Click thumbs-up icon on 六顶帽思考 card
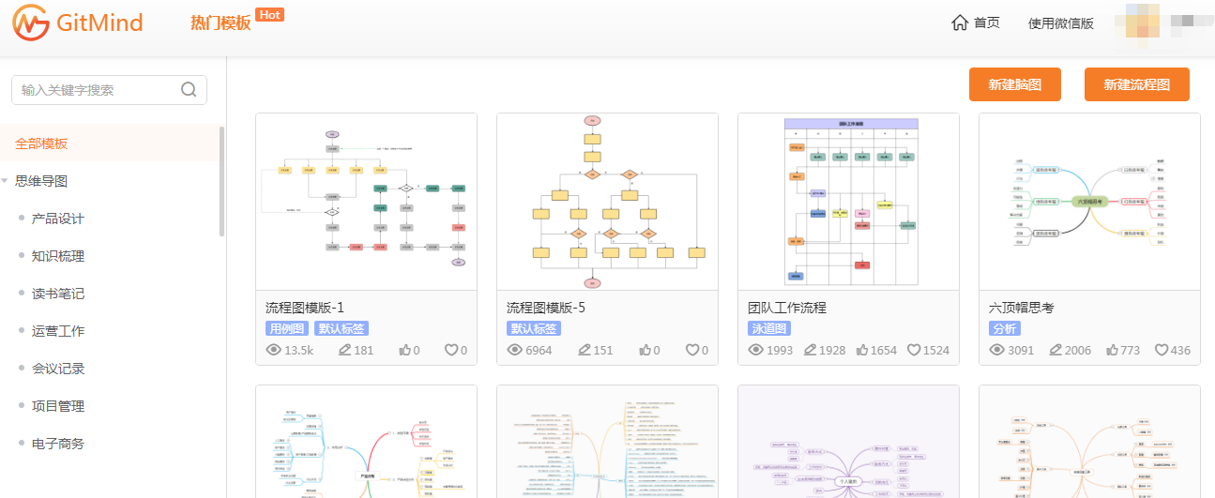 click(x=1114, y=350)
